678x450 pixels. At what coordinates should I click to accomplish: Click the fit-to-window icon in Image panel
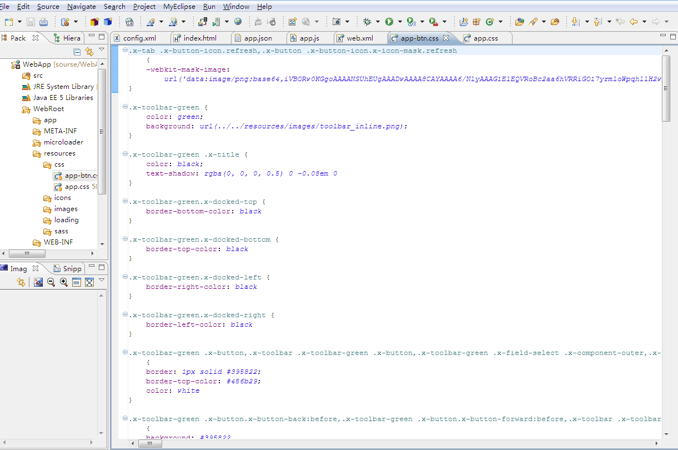[x=89, y=282]
